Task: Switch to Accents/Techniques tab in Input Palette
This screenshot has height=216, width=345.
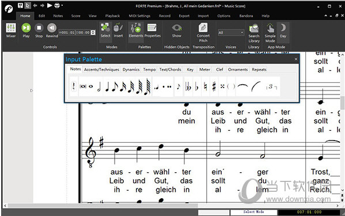Action: pyautogui.click(x=101, y=70)
